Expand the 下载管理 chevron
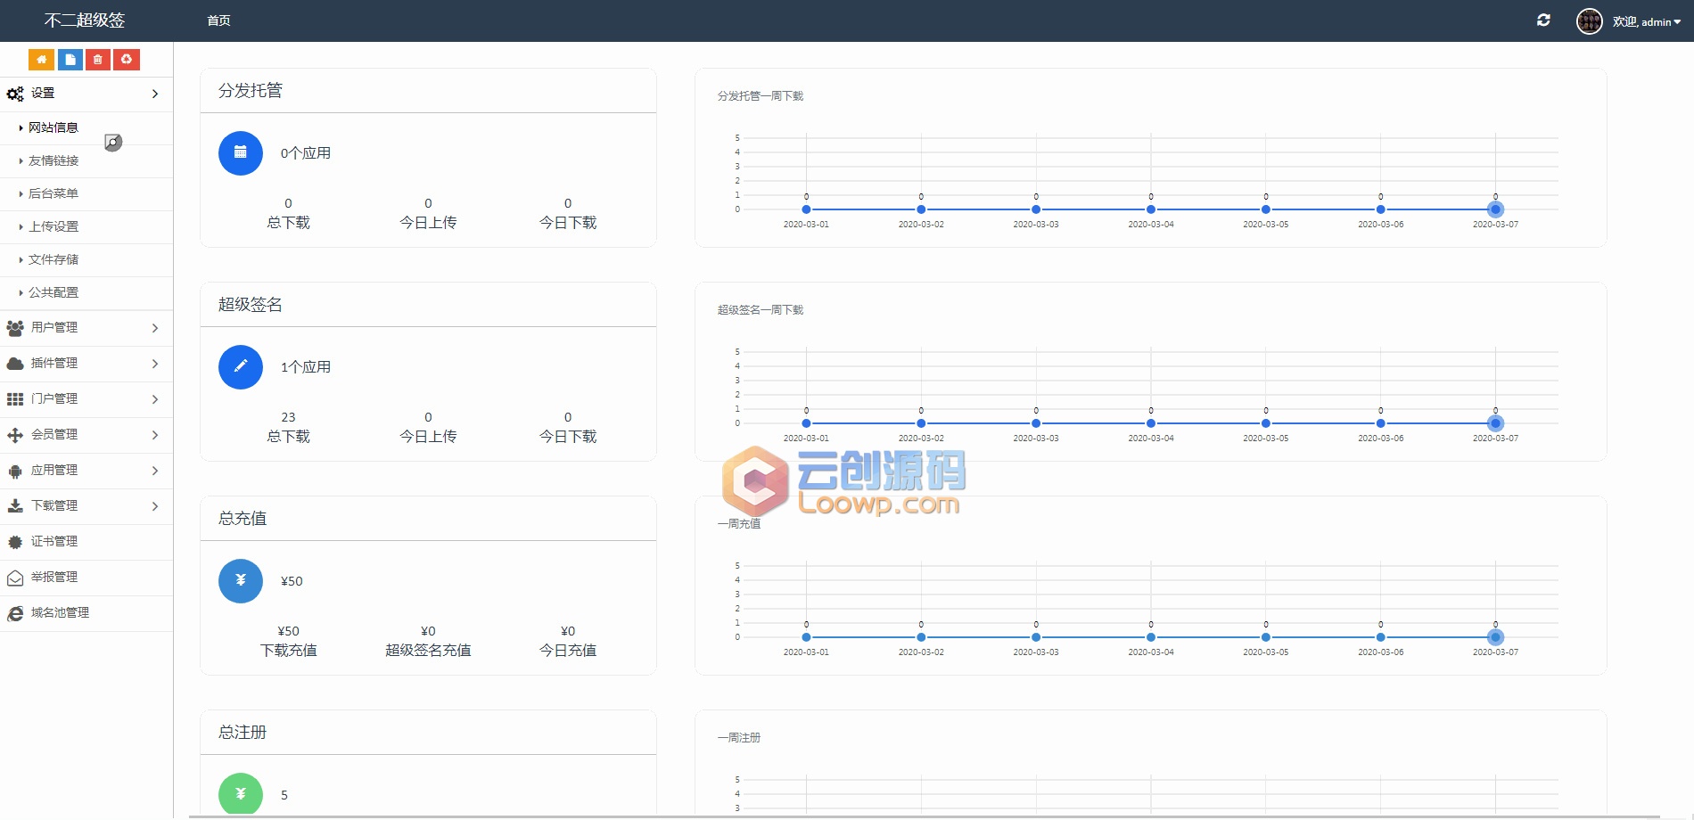This screenshot has height=820, width=1694. pyautogui.click(x=155, y=506)
